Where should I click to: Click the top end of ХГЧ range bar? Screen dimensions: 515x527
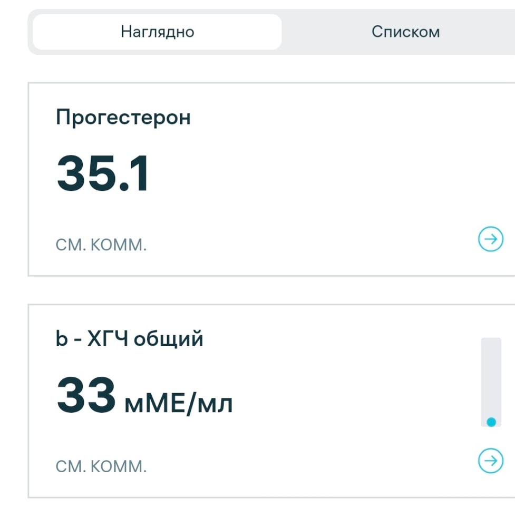(491, 343)
